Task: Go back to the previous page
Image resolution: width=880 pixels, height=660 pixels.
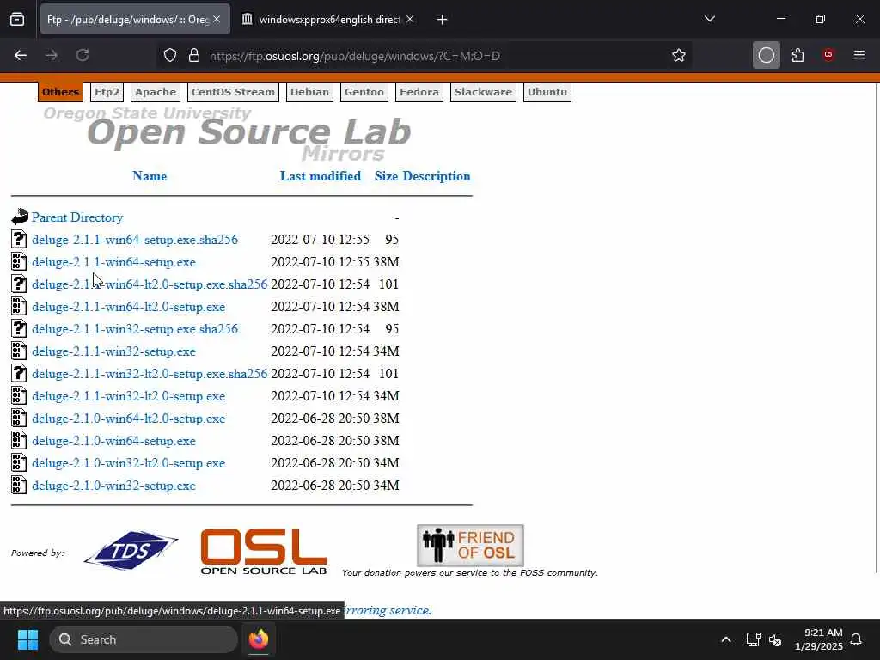Action: (21, 55)
